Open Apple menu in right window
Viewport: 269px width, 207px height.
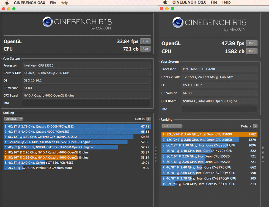pos(165,2)
